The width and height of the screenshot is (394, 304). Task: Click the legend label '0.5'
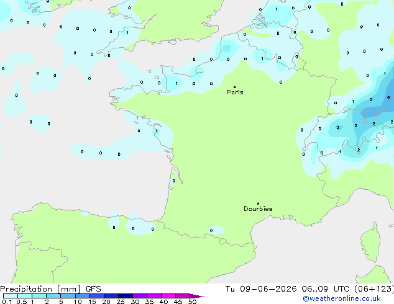pos(21,302)
